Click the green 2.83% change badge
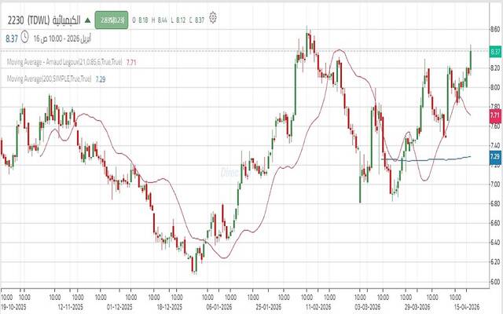This screenshot has width=503, height=314. point(111,19)
